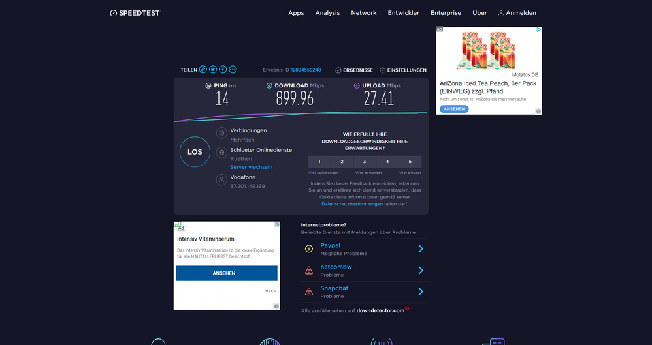652x345 pixels.
Task: Click the Speedtest logo
Action: [135, 13]
